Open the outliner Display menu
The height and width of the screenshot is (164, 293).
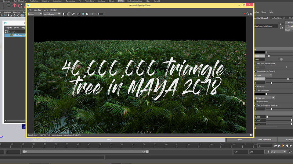pyautogui.click(x=9, y=28)
